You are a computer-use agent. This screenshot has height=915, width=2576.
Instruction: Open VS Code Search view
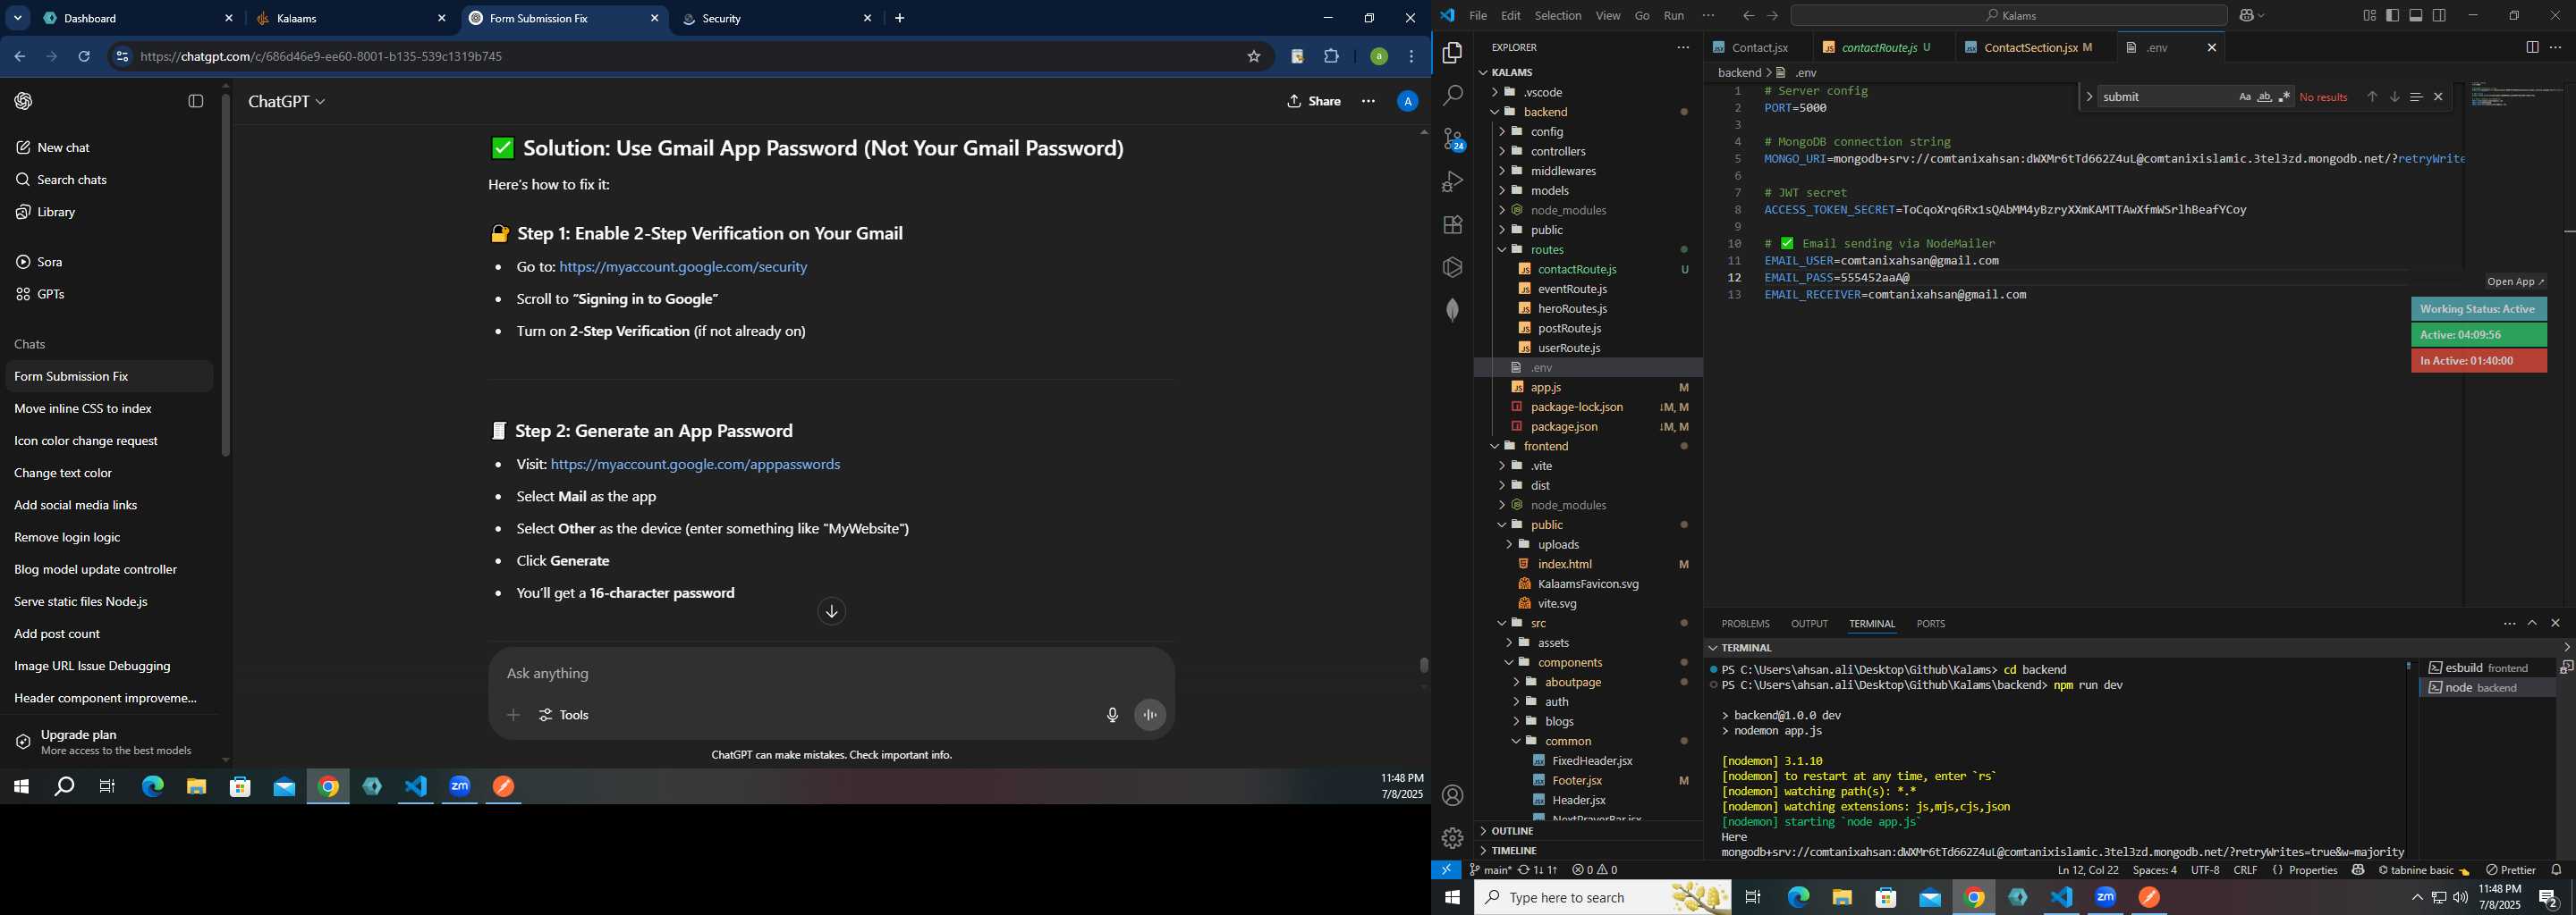(1453, 96)
